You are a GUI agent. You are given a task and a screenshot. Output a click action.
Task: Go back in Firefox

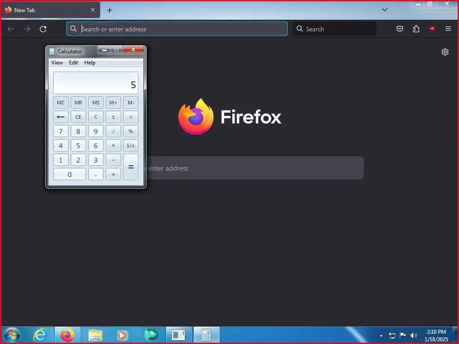11,29
